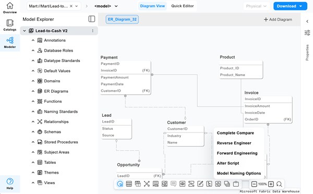Select Subject Areas in Model Explorer
The height and width of the screenshot is (194, 313).
pos(56,152)
